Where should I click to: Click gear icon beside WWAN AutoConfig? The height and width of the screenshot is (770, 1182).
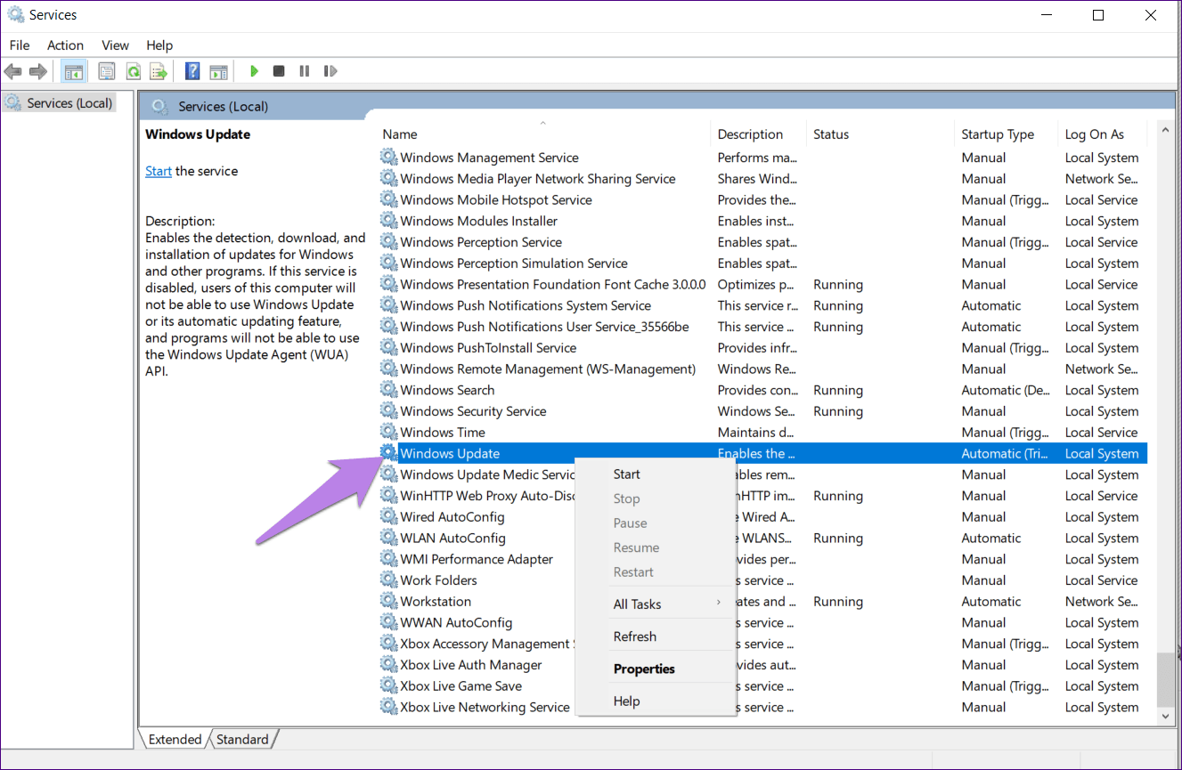(x=388, y=623)
